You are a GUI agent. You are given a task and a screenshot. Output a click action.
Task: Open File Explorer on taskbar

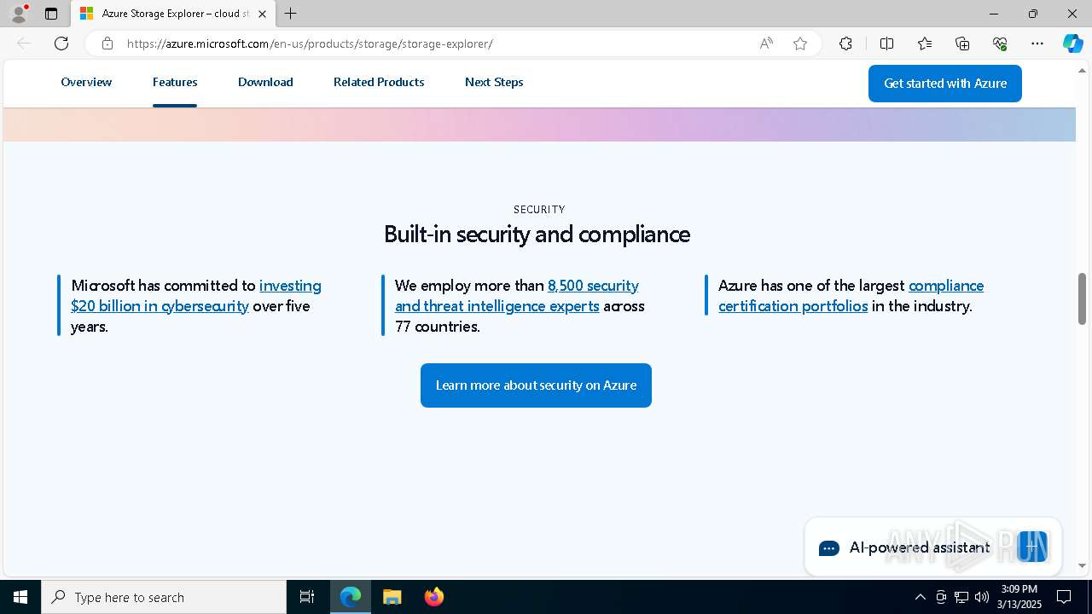pyautogui.click(x=392, y=597)
